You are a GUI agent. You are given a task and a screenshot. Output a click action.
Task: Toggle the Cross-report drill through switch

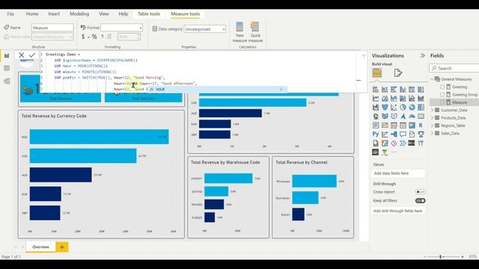coord(421,192)
